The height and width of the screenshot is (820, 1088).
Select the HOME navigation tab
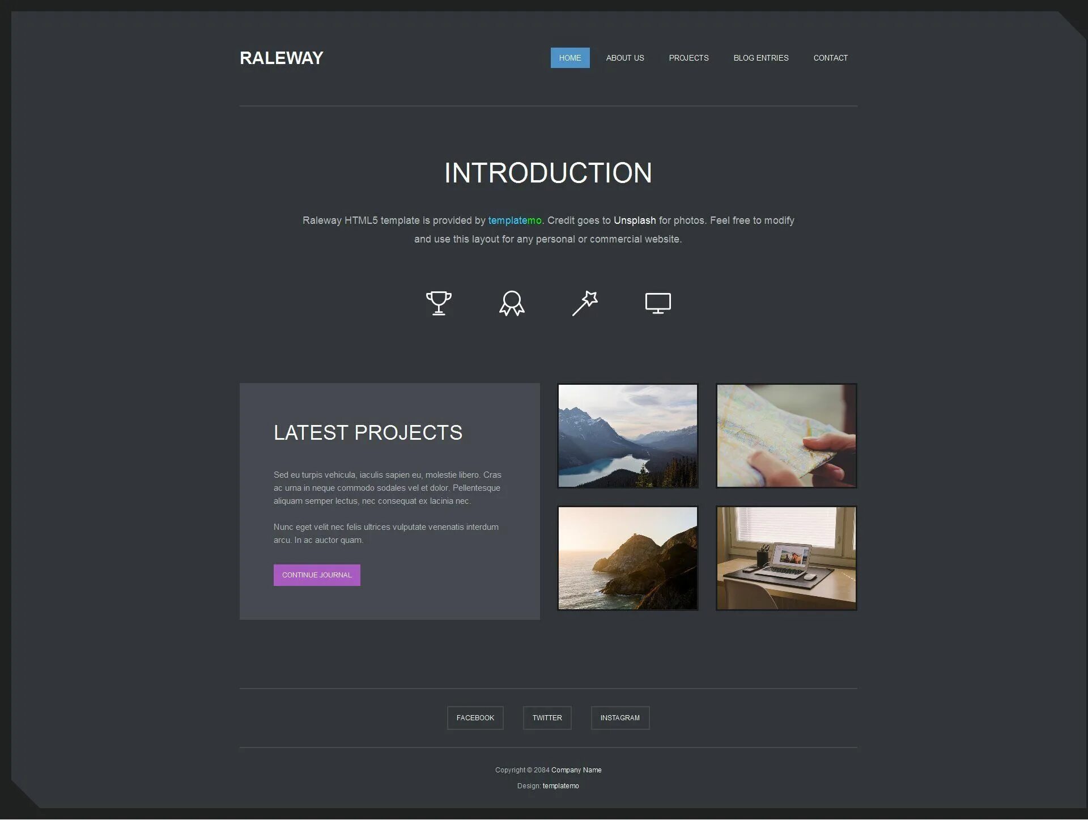tap(569, 58)
